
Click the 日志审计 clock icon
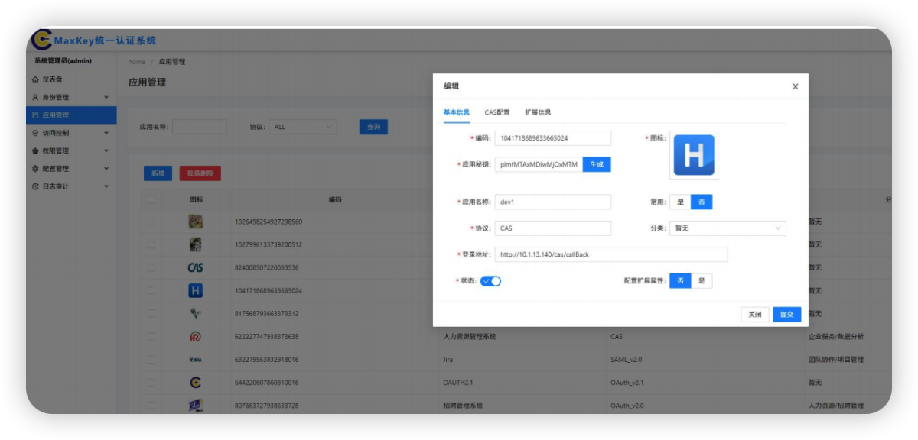point(35,186)
